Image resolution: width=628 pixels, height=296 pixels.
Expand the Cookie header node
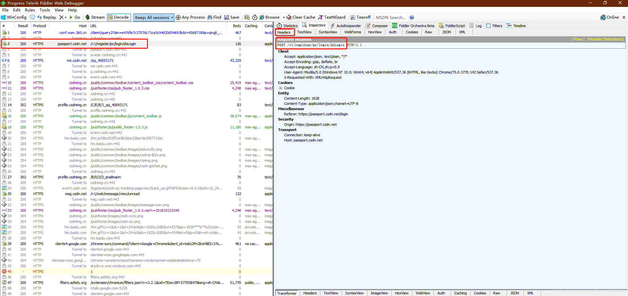tap(280, 88)
